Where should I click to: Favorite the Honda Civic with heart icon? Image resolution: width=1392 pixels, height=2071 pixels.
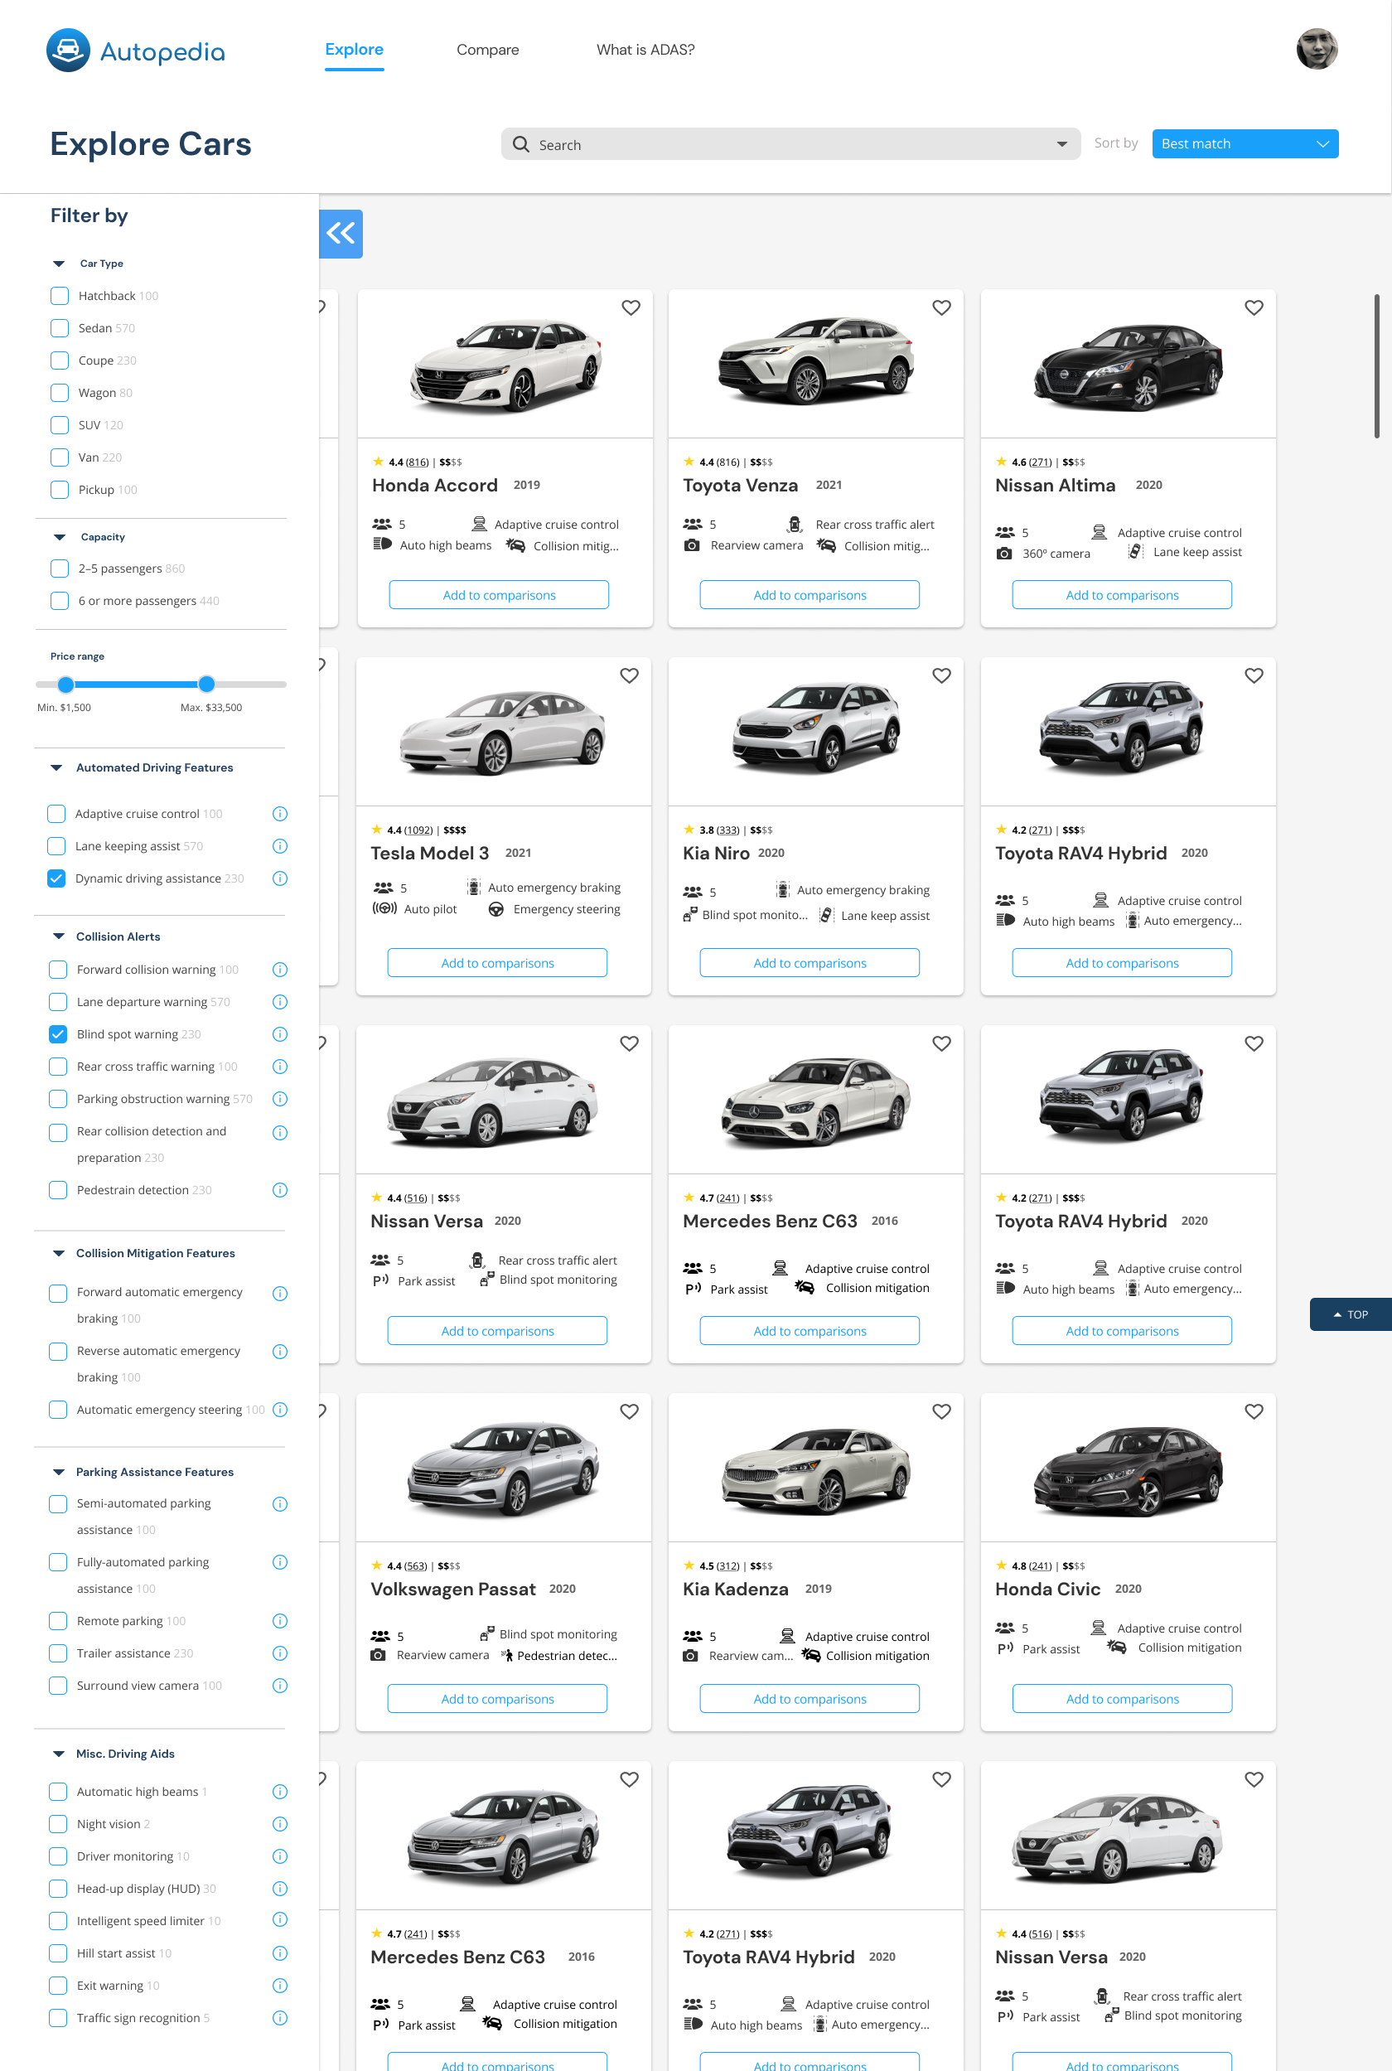[1254, 1411]
